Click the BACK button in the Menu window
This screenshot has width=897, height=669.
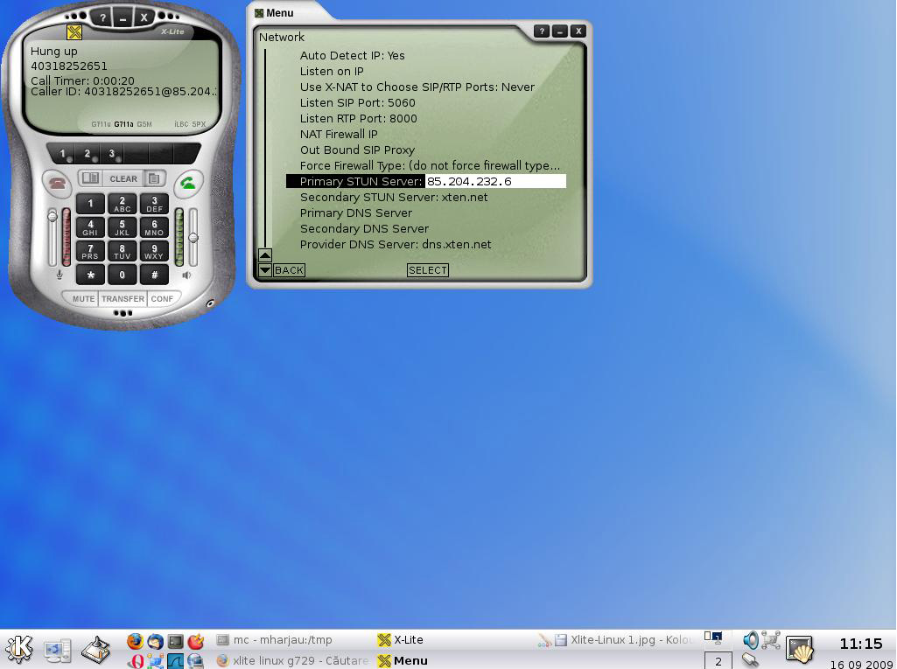290,270
